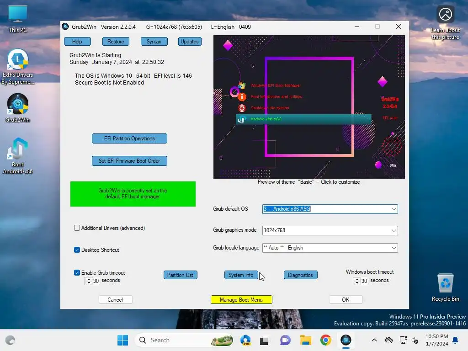
Task: Disable the Enable Grub timeout checkbox
Action: (77, 272)
